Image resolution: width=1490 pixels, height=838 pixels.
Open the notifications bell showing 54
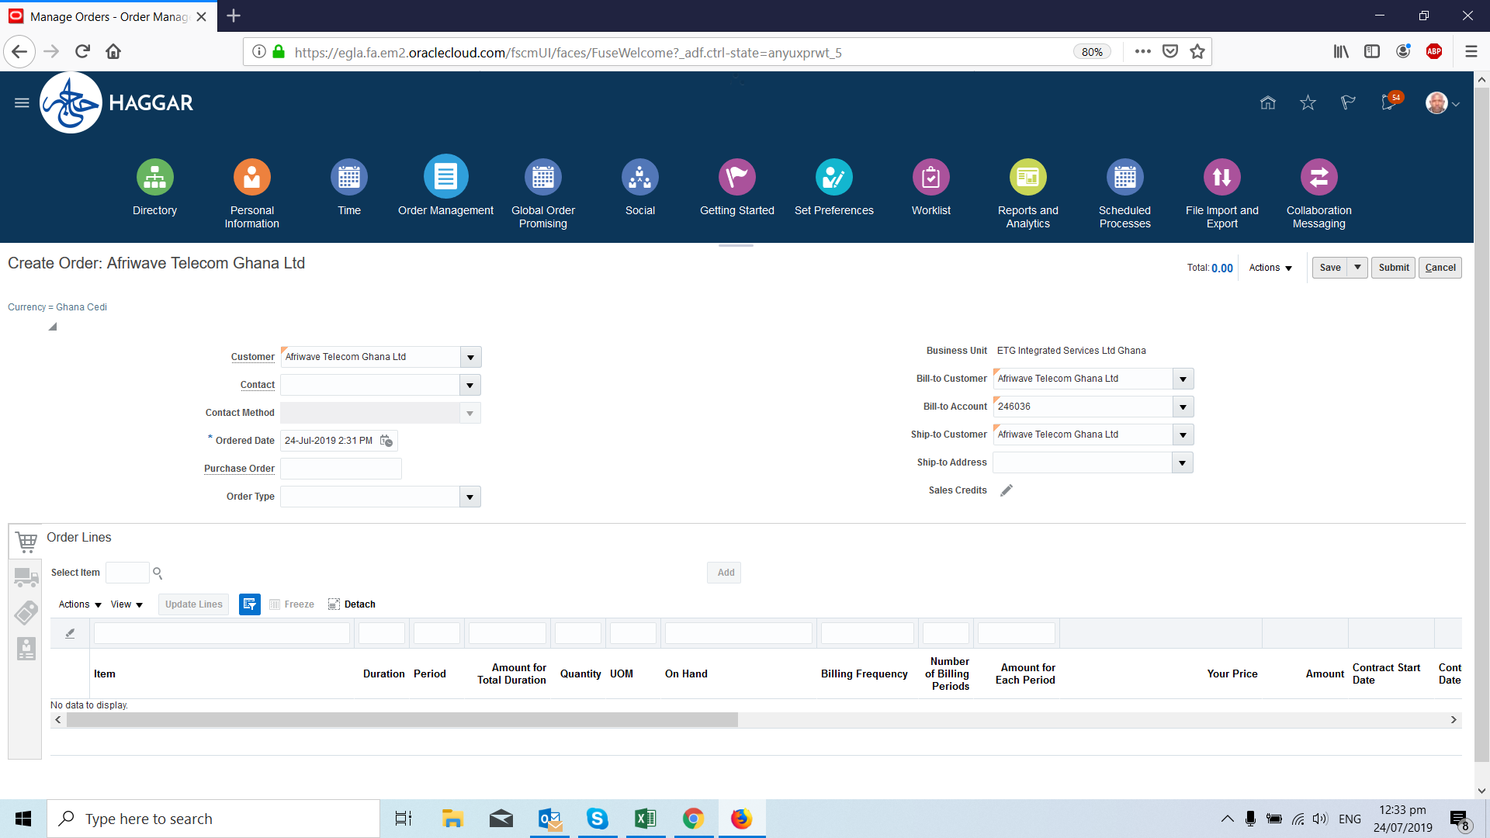tap(1389, 102)
